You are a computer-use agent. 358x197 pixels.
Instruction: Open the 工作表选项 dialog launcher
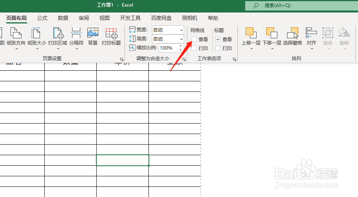pyautogui.click(x=235, y=59)
